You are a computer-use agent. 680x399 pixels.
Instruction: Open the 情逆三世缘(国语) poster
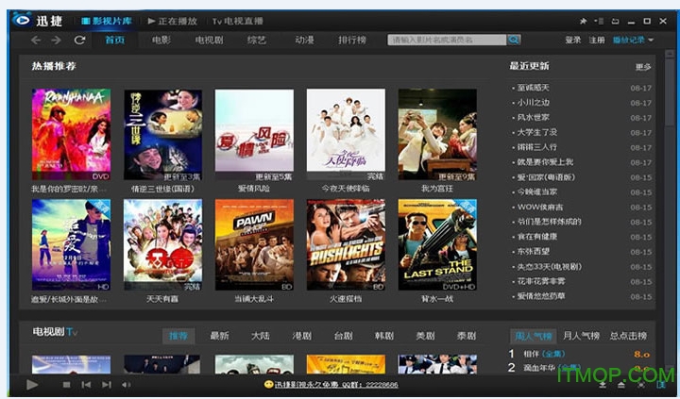tap(162, 134)
